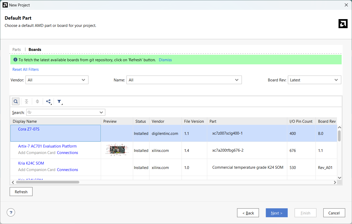Click the help question mark icon

(11, 213)
